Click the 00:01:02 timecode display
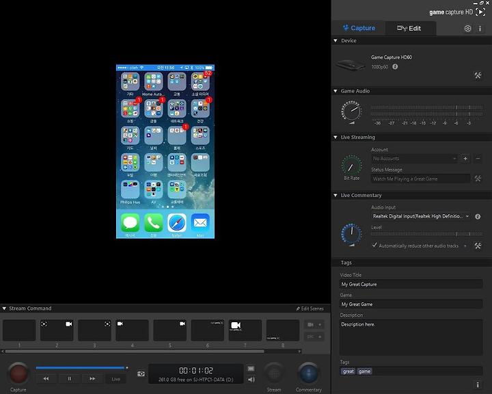This screenshot has width=492, height=394. 196,371
